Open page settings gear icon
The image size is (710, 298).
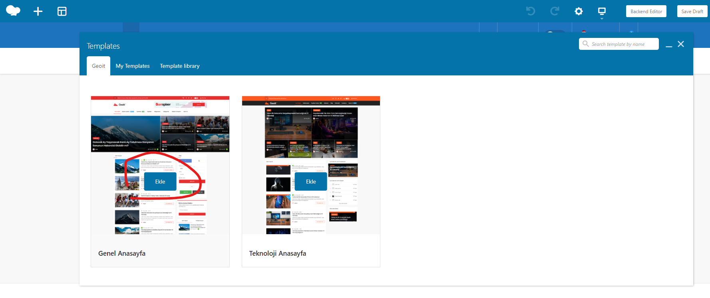[579, 11]
